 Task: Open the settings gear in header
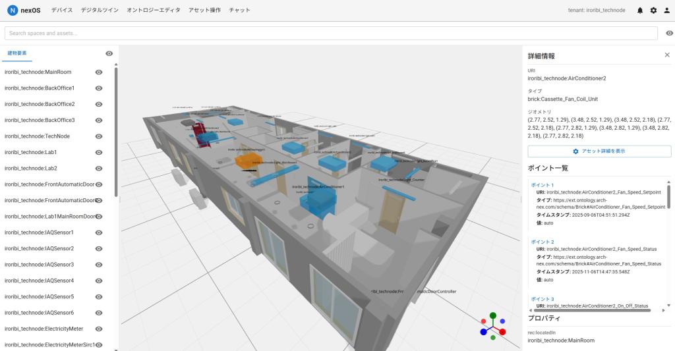point(653,11)
